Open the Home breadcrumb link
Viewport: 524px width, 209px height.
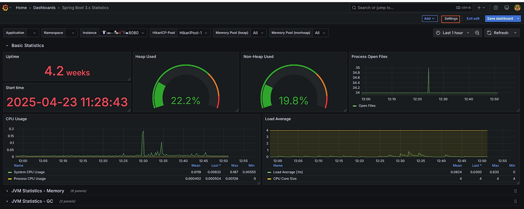click(21, 8)
